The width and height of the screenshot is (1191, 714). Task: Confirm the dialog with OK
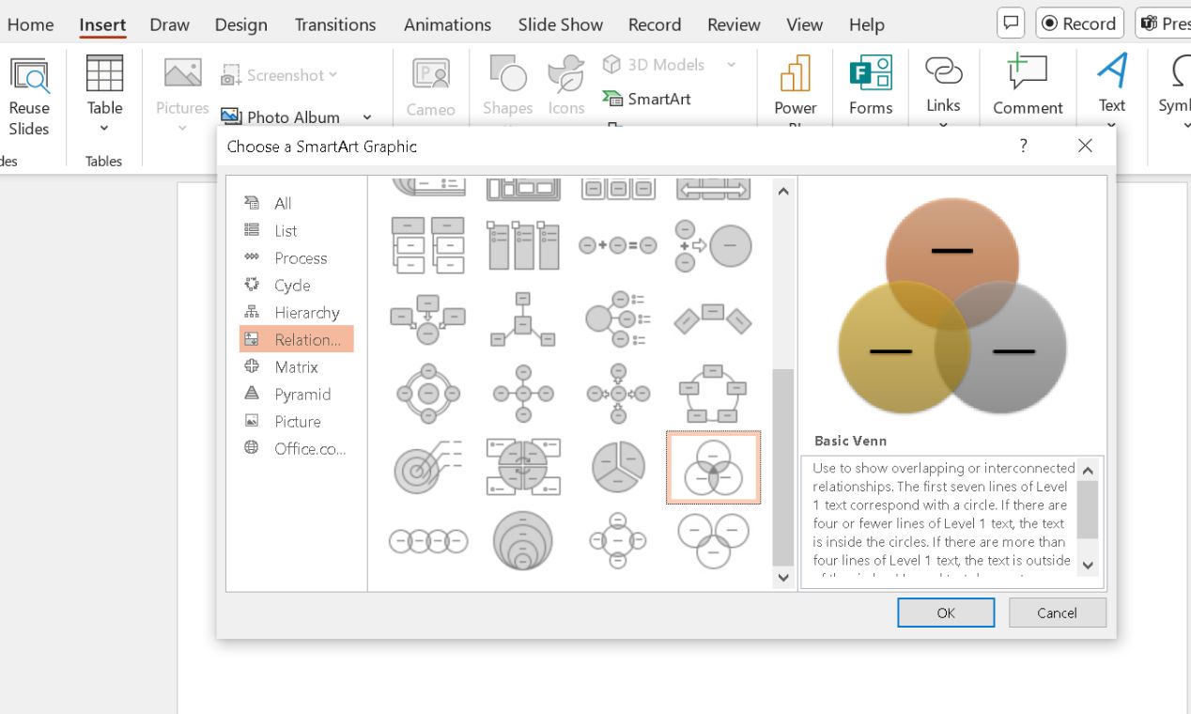(x=946, y=613)
